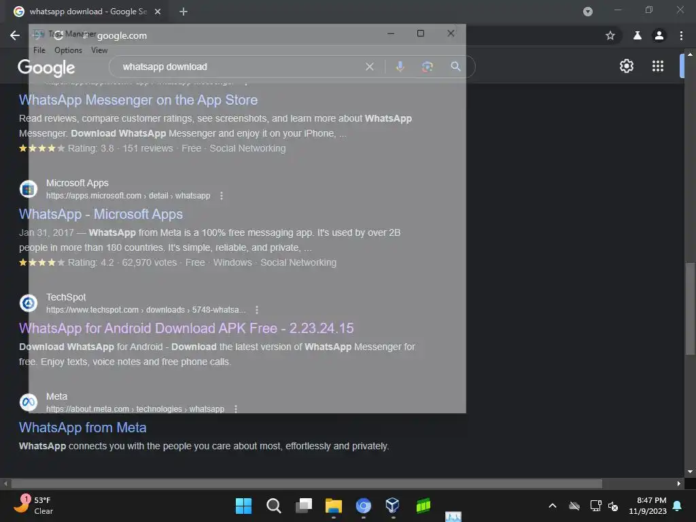Close the whatsapp download Chrome tab

[158, 12]
